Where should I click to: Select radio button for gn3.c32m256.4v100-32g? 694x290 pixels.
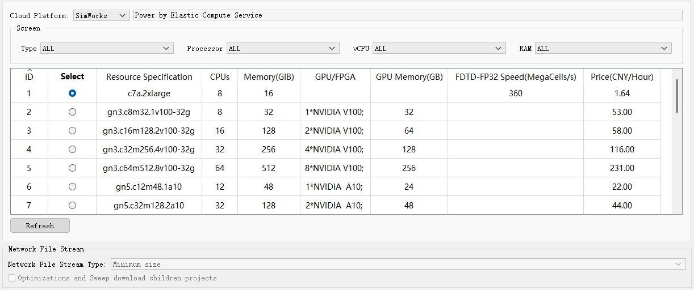click(x=72, y=150)
